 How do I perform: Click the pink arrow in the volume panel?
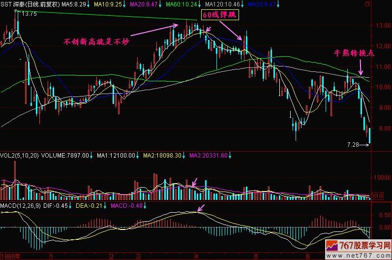click(x=195, y=182)
